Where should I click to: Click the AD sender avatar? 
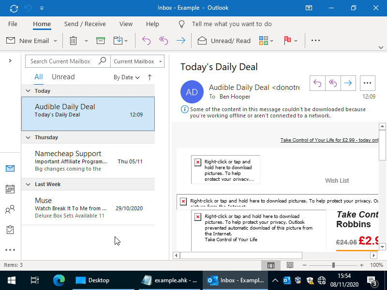192,92
